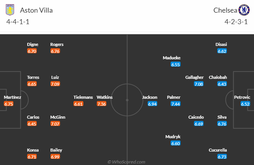Click the WhoScored.com watermark link
The width and height of the screenshot is (254, 165).
point(126,162)
